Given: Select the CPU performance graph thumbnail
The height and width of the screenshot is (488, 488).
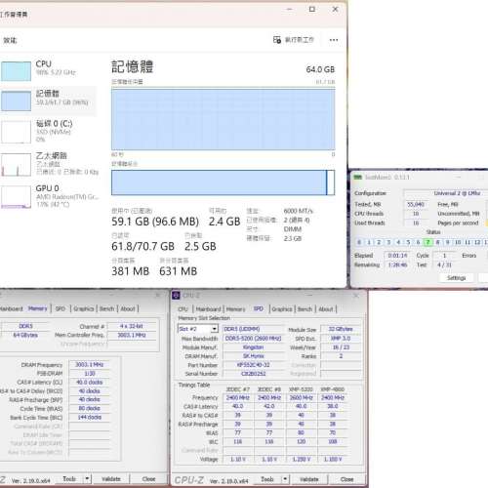Looking at the screenshot, I should tap(16, 71).
